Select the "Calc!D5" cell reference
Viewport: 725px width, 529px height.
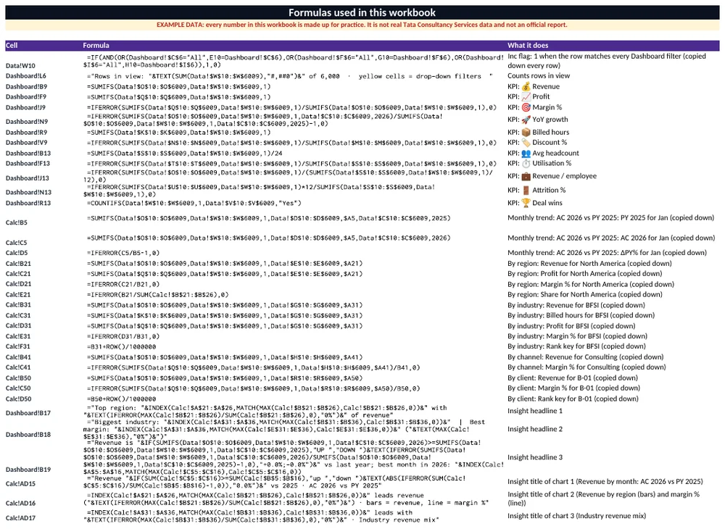pos(17,253)
